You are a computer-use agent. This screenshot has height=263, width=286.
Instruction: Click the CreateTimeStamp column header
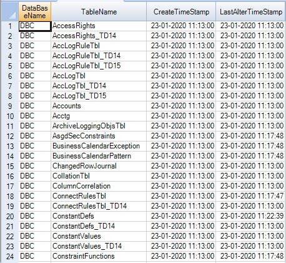coord(181,12)
